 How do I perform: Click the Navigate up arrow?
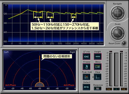pyautogui.click(x=118, y=8)
